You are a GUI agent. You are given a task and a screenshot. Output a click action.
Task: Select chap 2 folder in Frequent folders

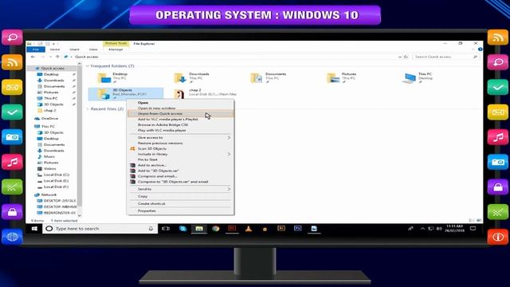click(205, 94)
